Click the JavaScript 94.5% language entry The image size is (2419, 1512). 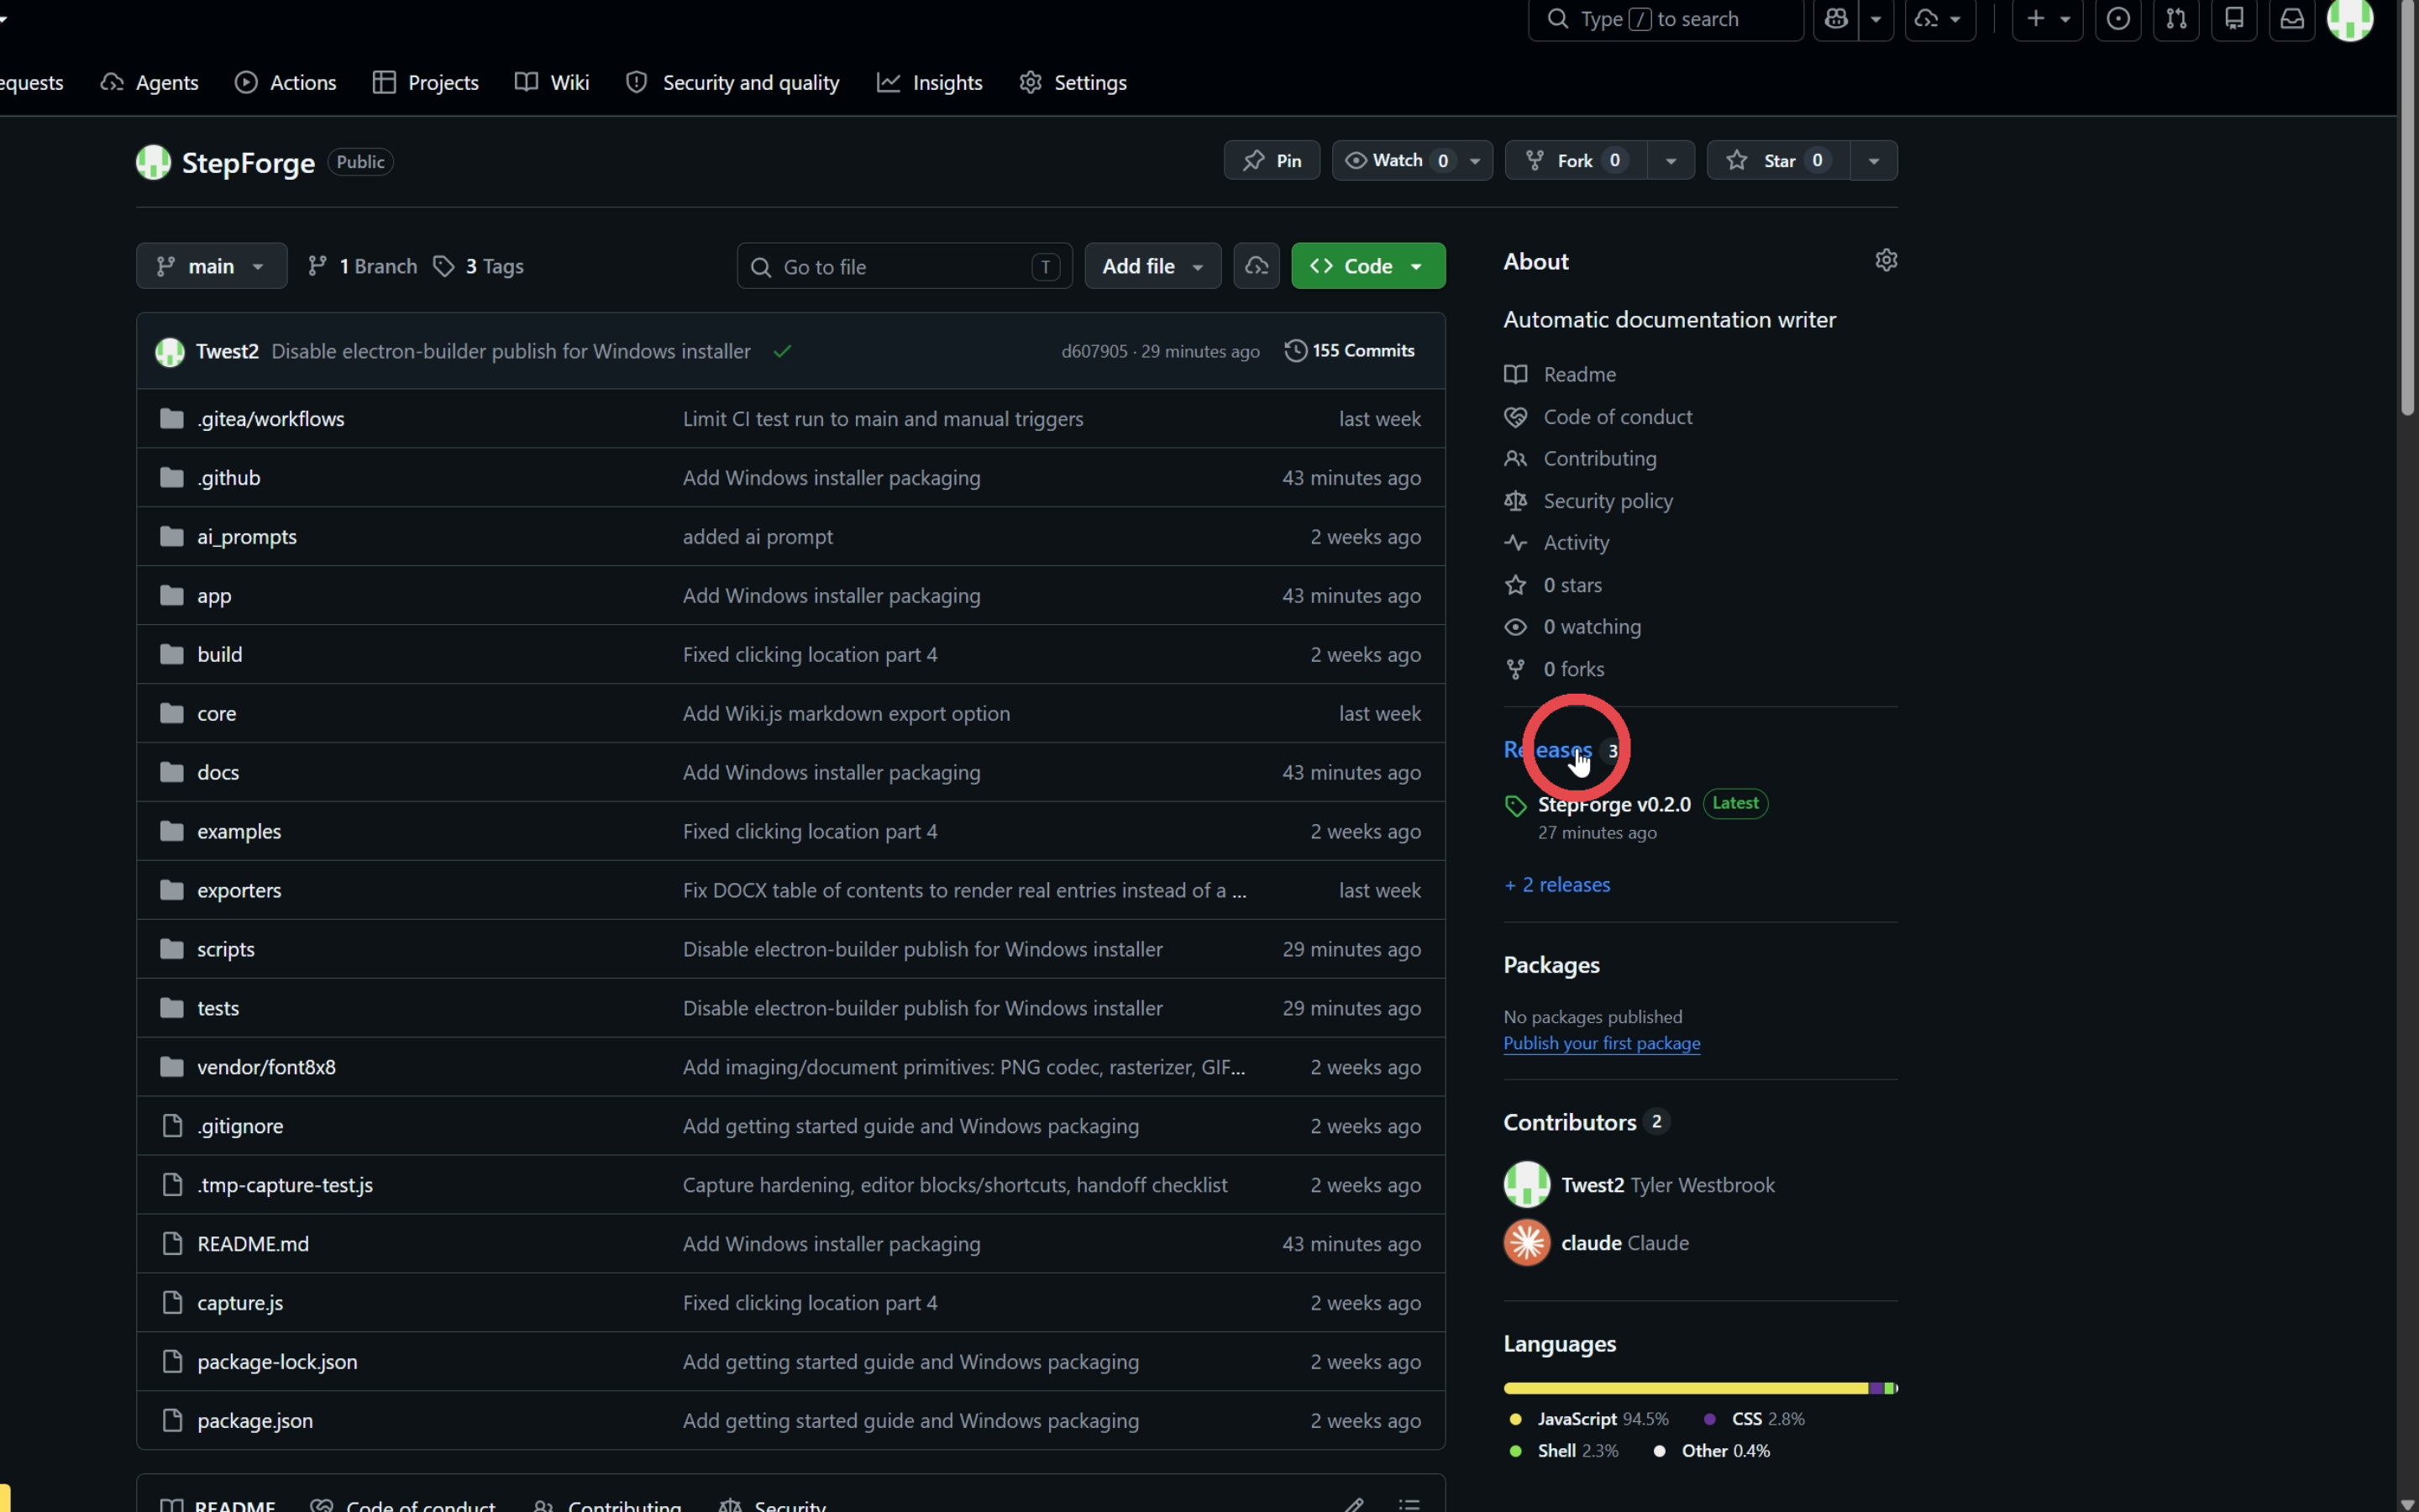pyautogui.click(x=1589, y=1419)
